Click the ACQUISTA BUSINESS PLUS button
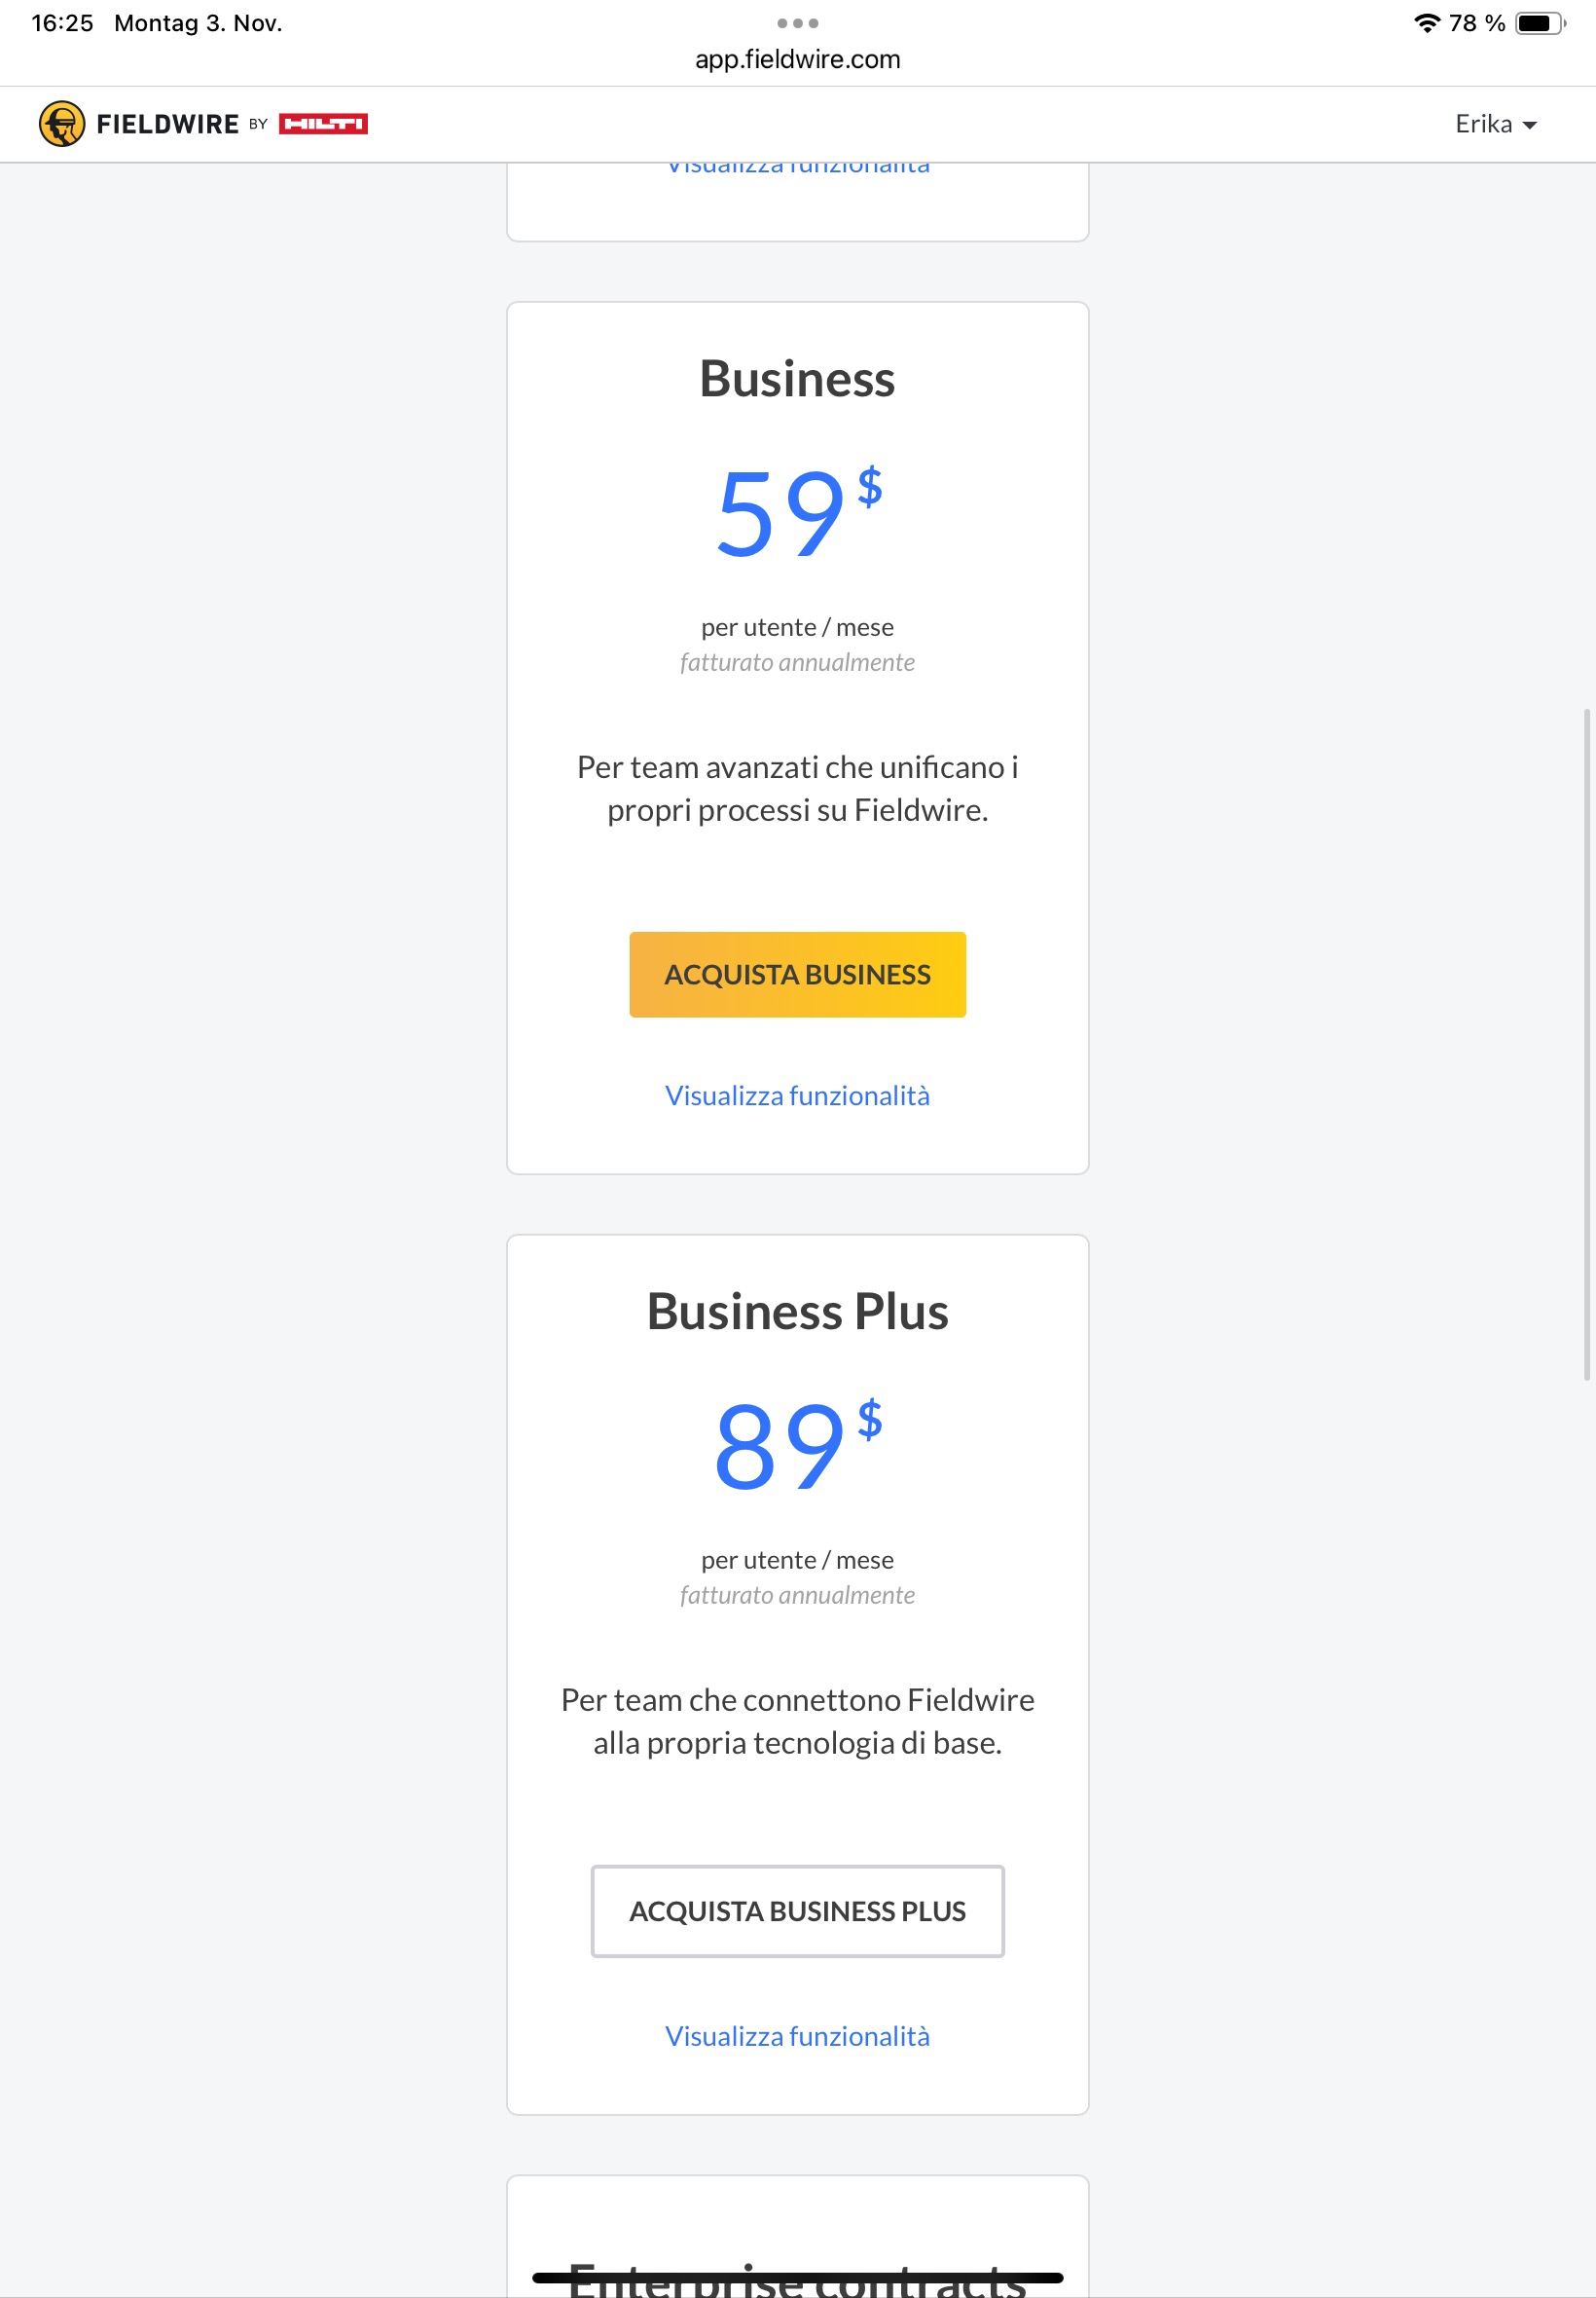Viewport: 1596px width, 2298px height. pyautogui.click(x=797, y=1909)
